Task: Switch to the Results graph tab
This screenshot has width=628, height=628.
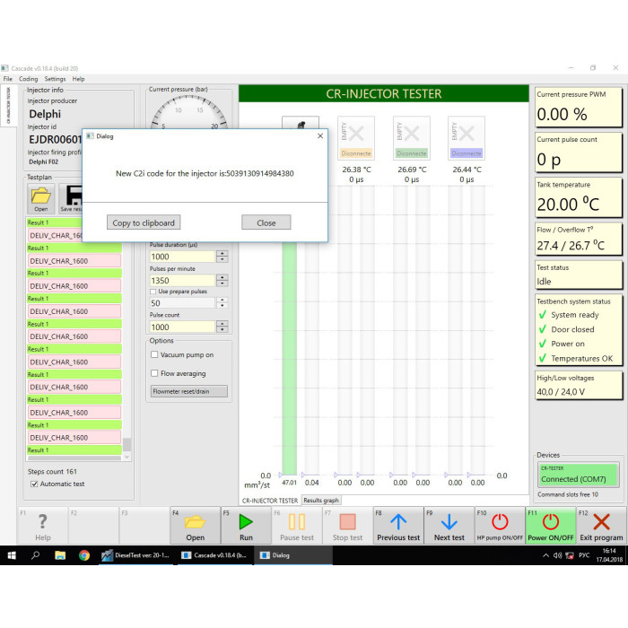Action: (321, 501)
